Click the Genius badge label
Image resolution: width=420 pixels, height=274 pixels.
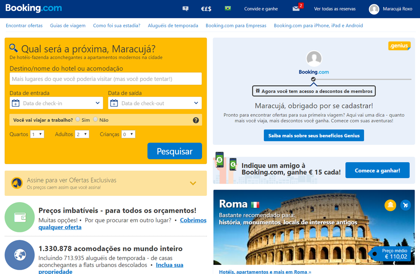coord(399,46)
